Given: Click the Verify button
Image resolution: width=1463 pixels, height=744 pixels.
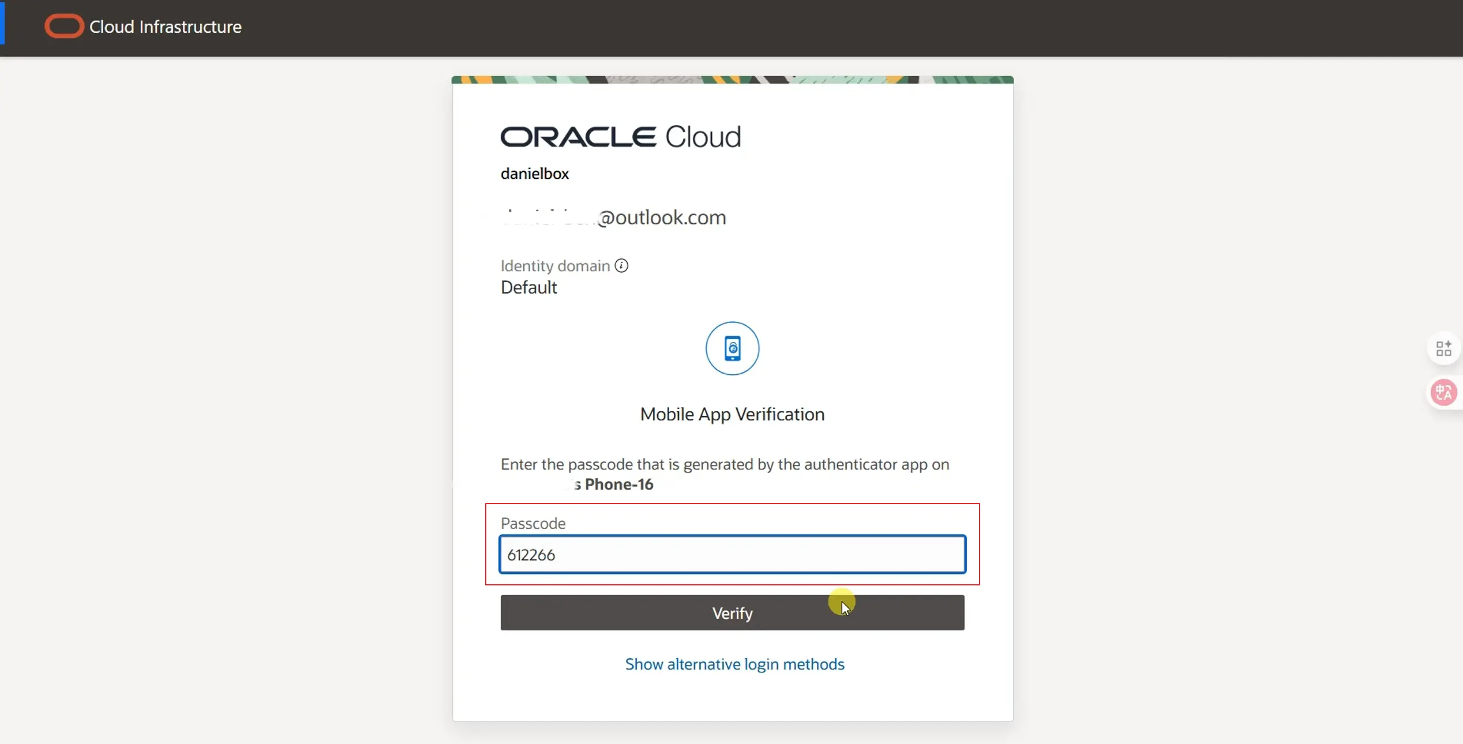Looking at the screenshot, I should coord(732,613).
